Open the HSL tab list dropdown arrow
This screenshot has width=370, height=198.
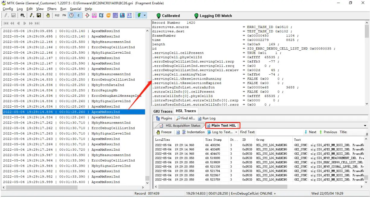(x=365, y=126)
